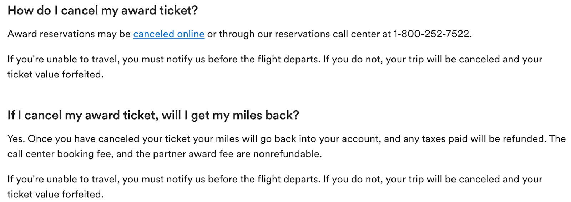Click "ticket value forfeited" under the first question

tap(55, 75)
